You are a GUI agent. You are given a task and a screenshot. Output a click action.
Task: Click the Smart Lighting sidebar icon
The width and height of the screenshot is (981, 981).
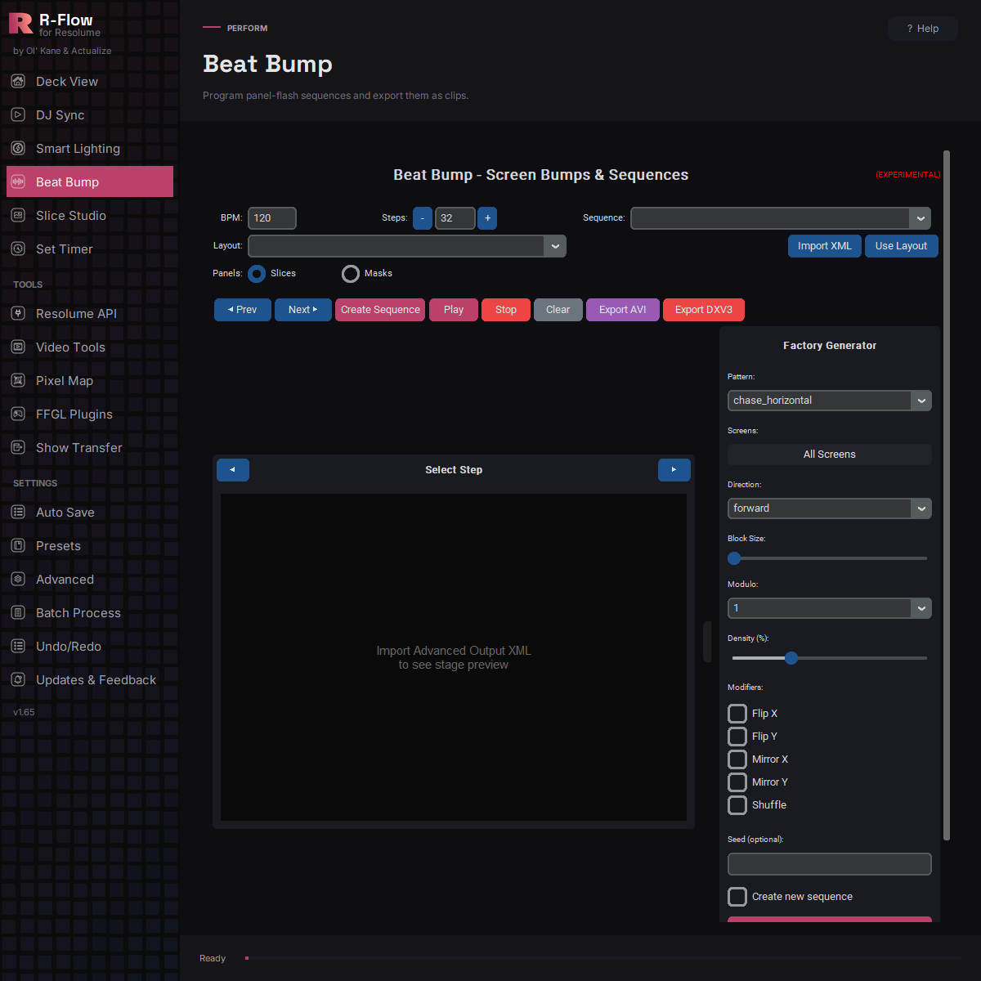point(18,149)
